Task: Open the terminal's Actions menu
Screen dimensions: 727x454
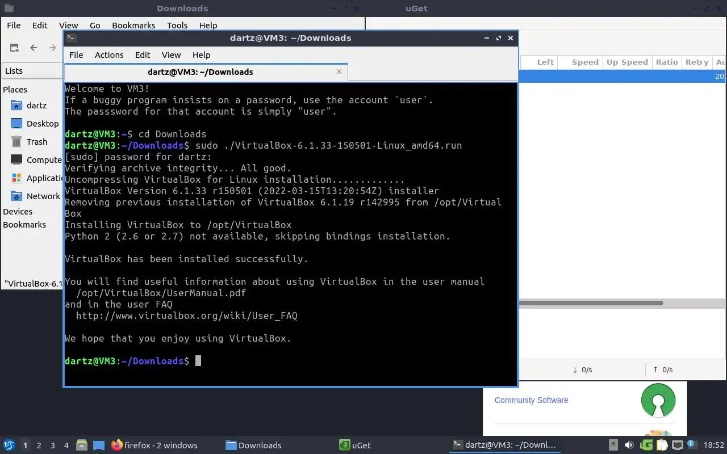Action: tap(109, 55)
